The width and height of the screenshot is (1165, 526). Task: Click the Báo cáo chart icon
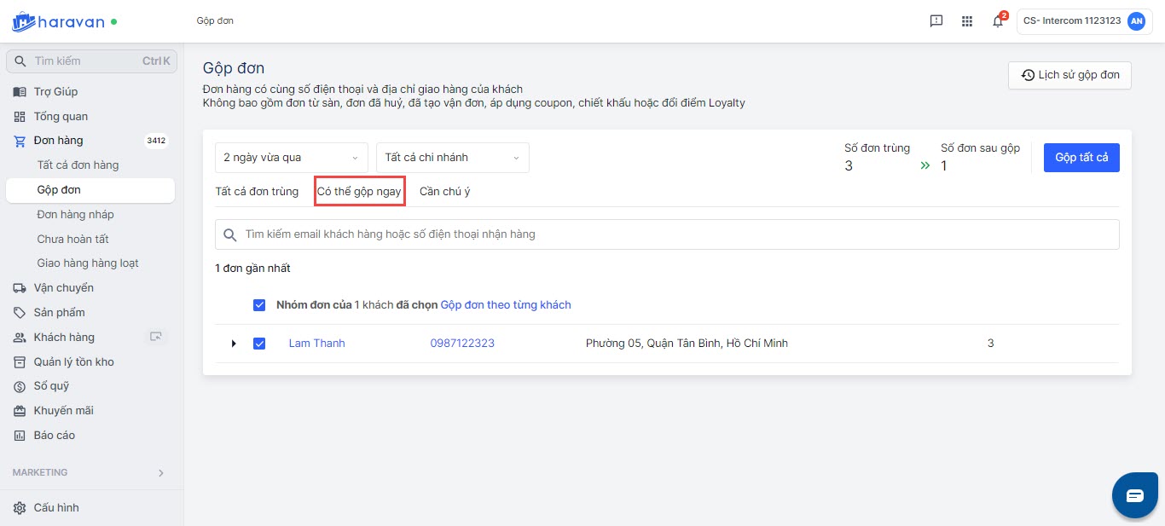coord(20,436)
